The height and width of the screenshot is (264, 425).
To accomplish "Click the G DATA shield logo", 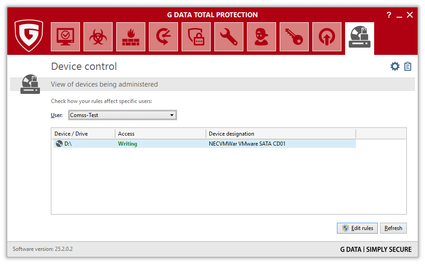I will click(29, 35).
